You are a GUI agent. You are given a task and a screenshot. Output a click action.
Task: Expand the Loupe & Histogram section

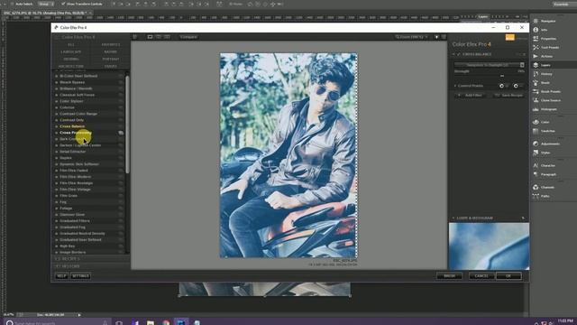(x=453, y=218)
